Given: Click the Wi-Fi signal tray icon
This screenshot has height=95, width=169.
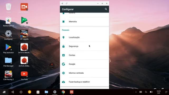Looking at the screenshot, I should 146,92.
